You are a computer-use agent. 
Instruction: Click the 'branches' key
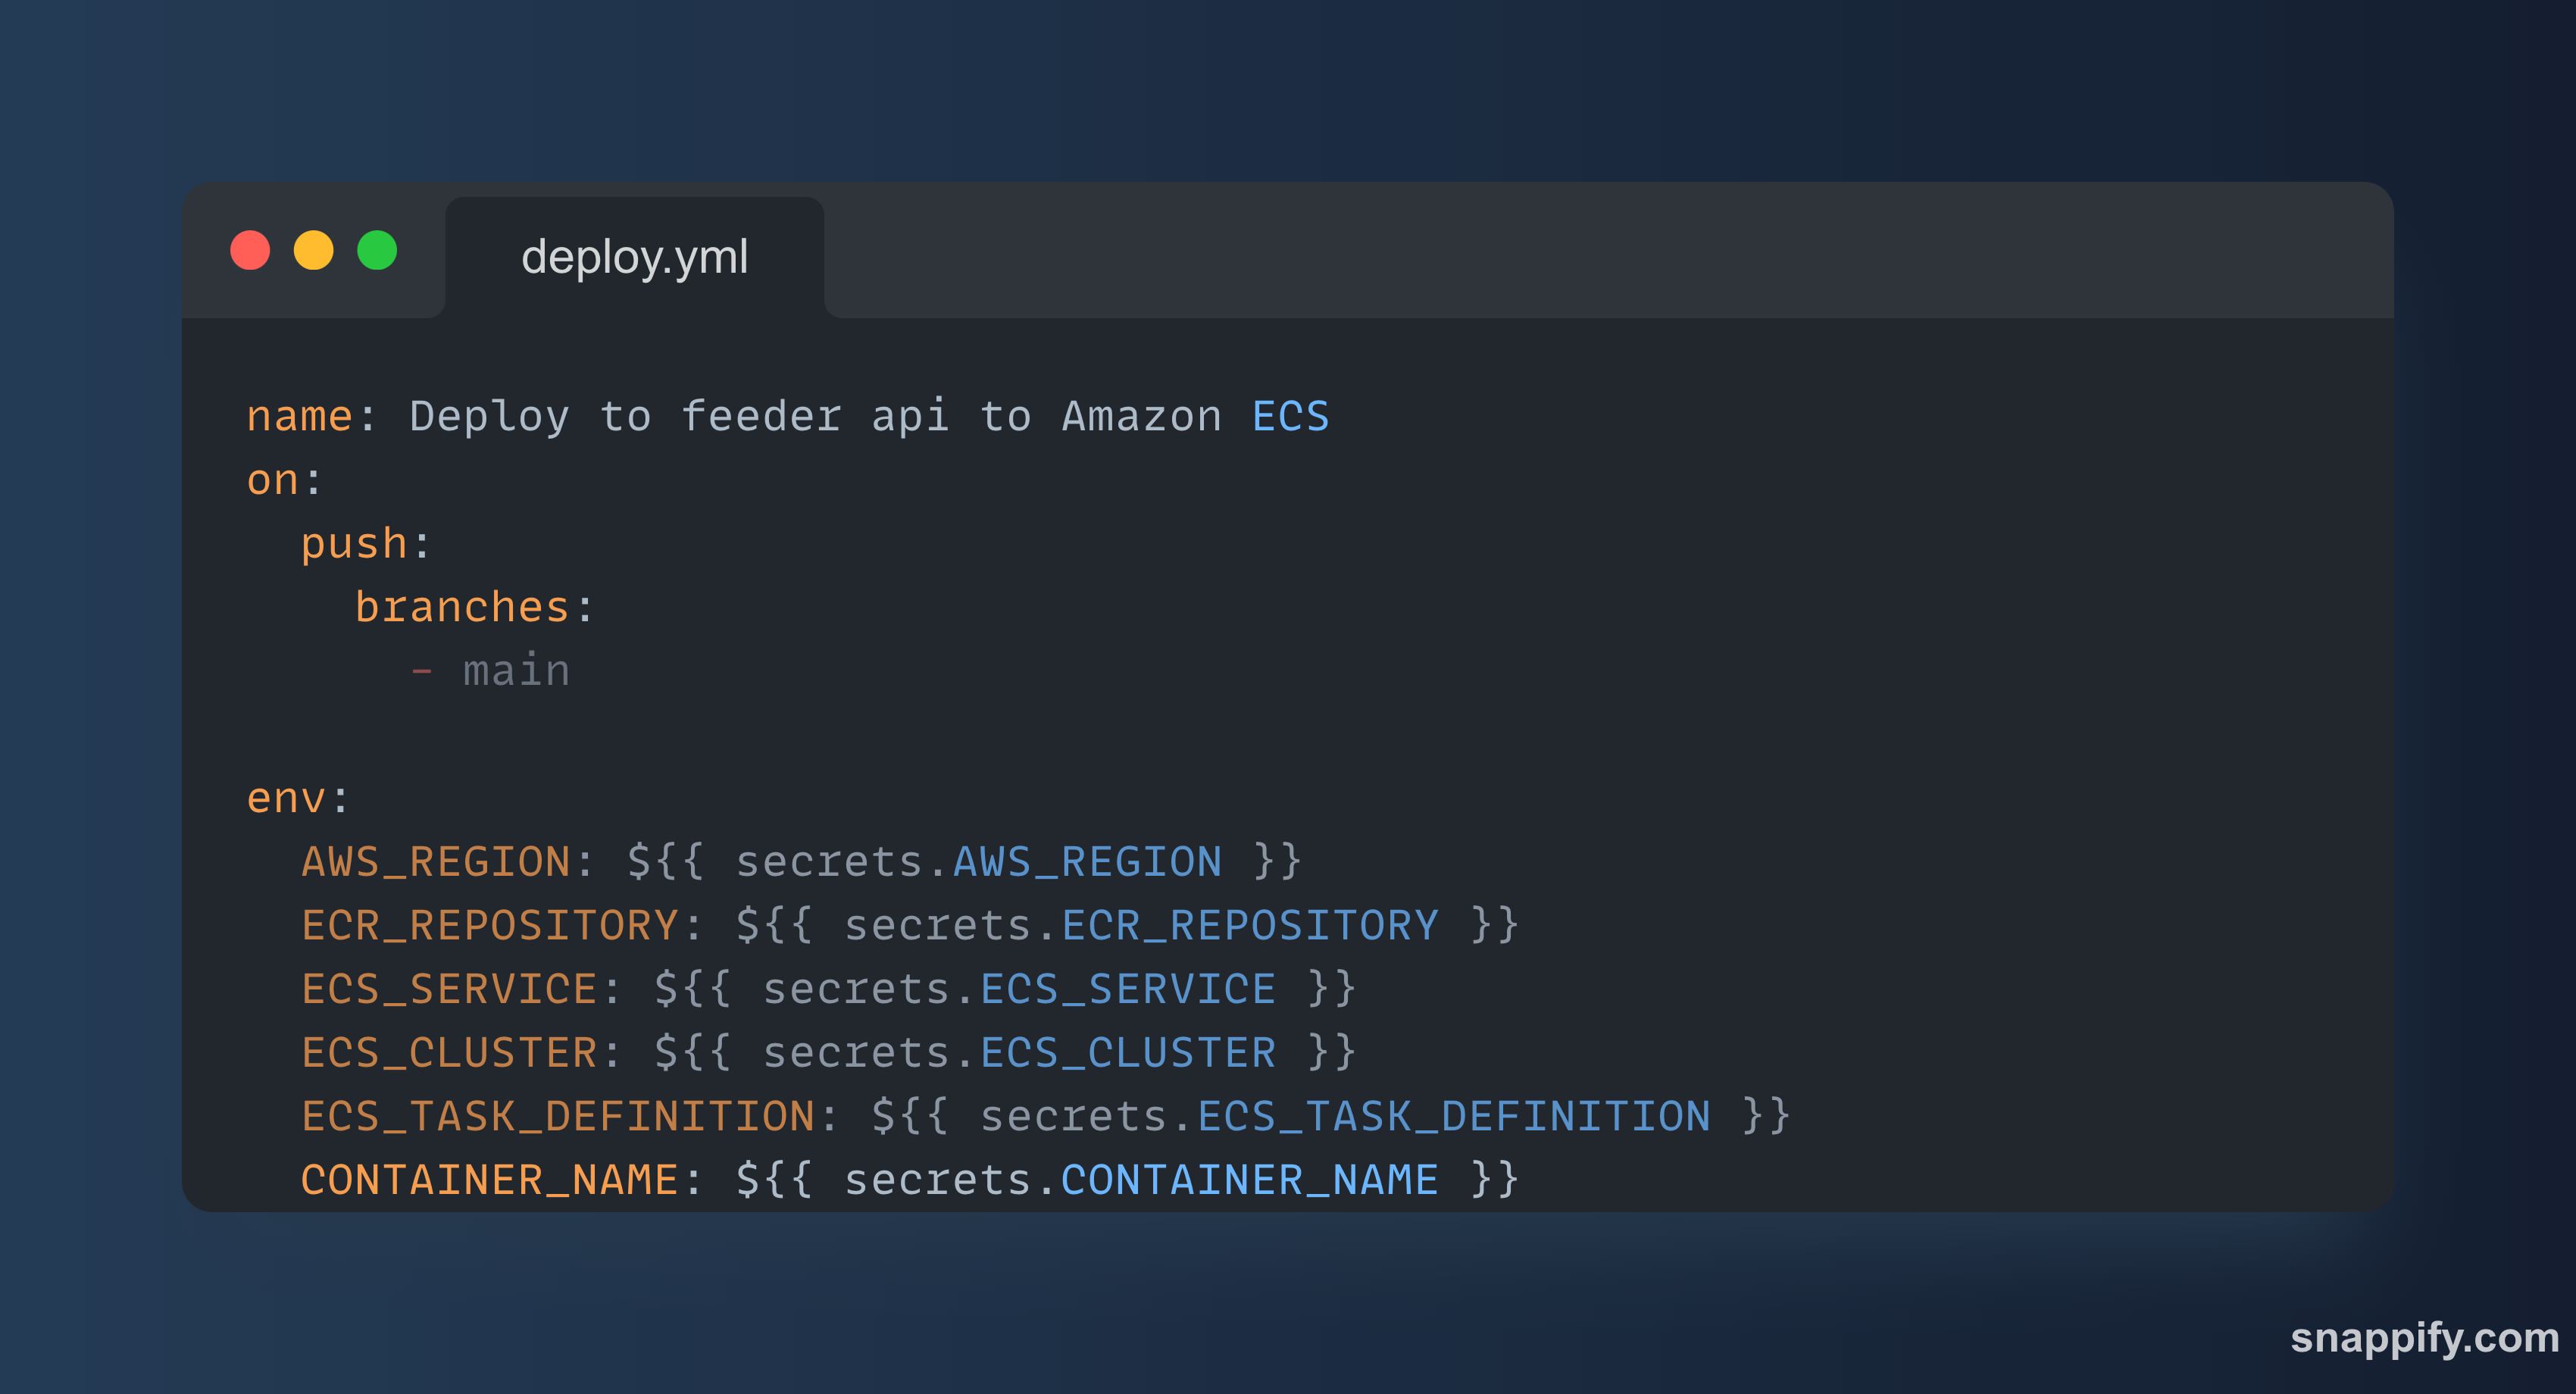point(461,608)
